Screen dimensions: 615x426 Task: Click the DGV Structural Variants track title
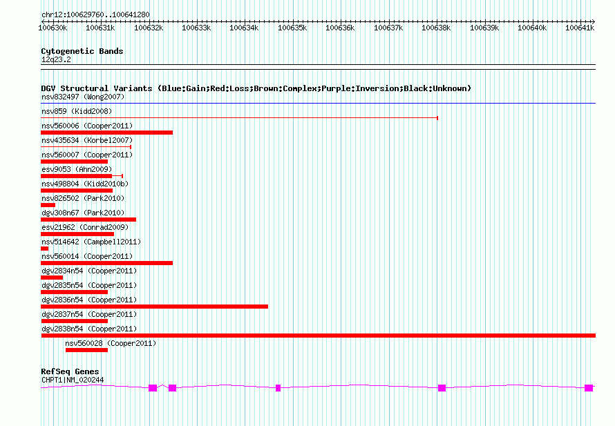coord(256,88)
